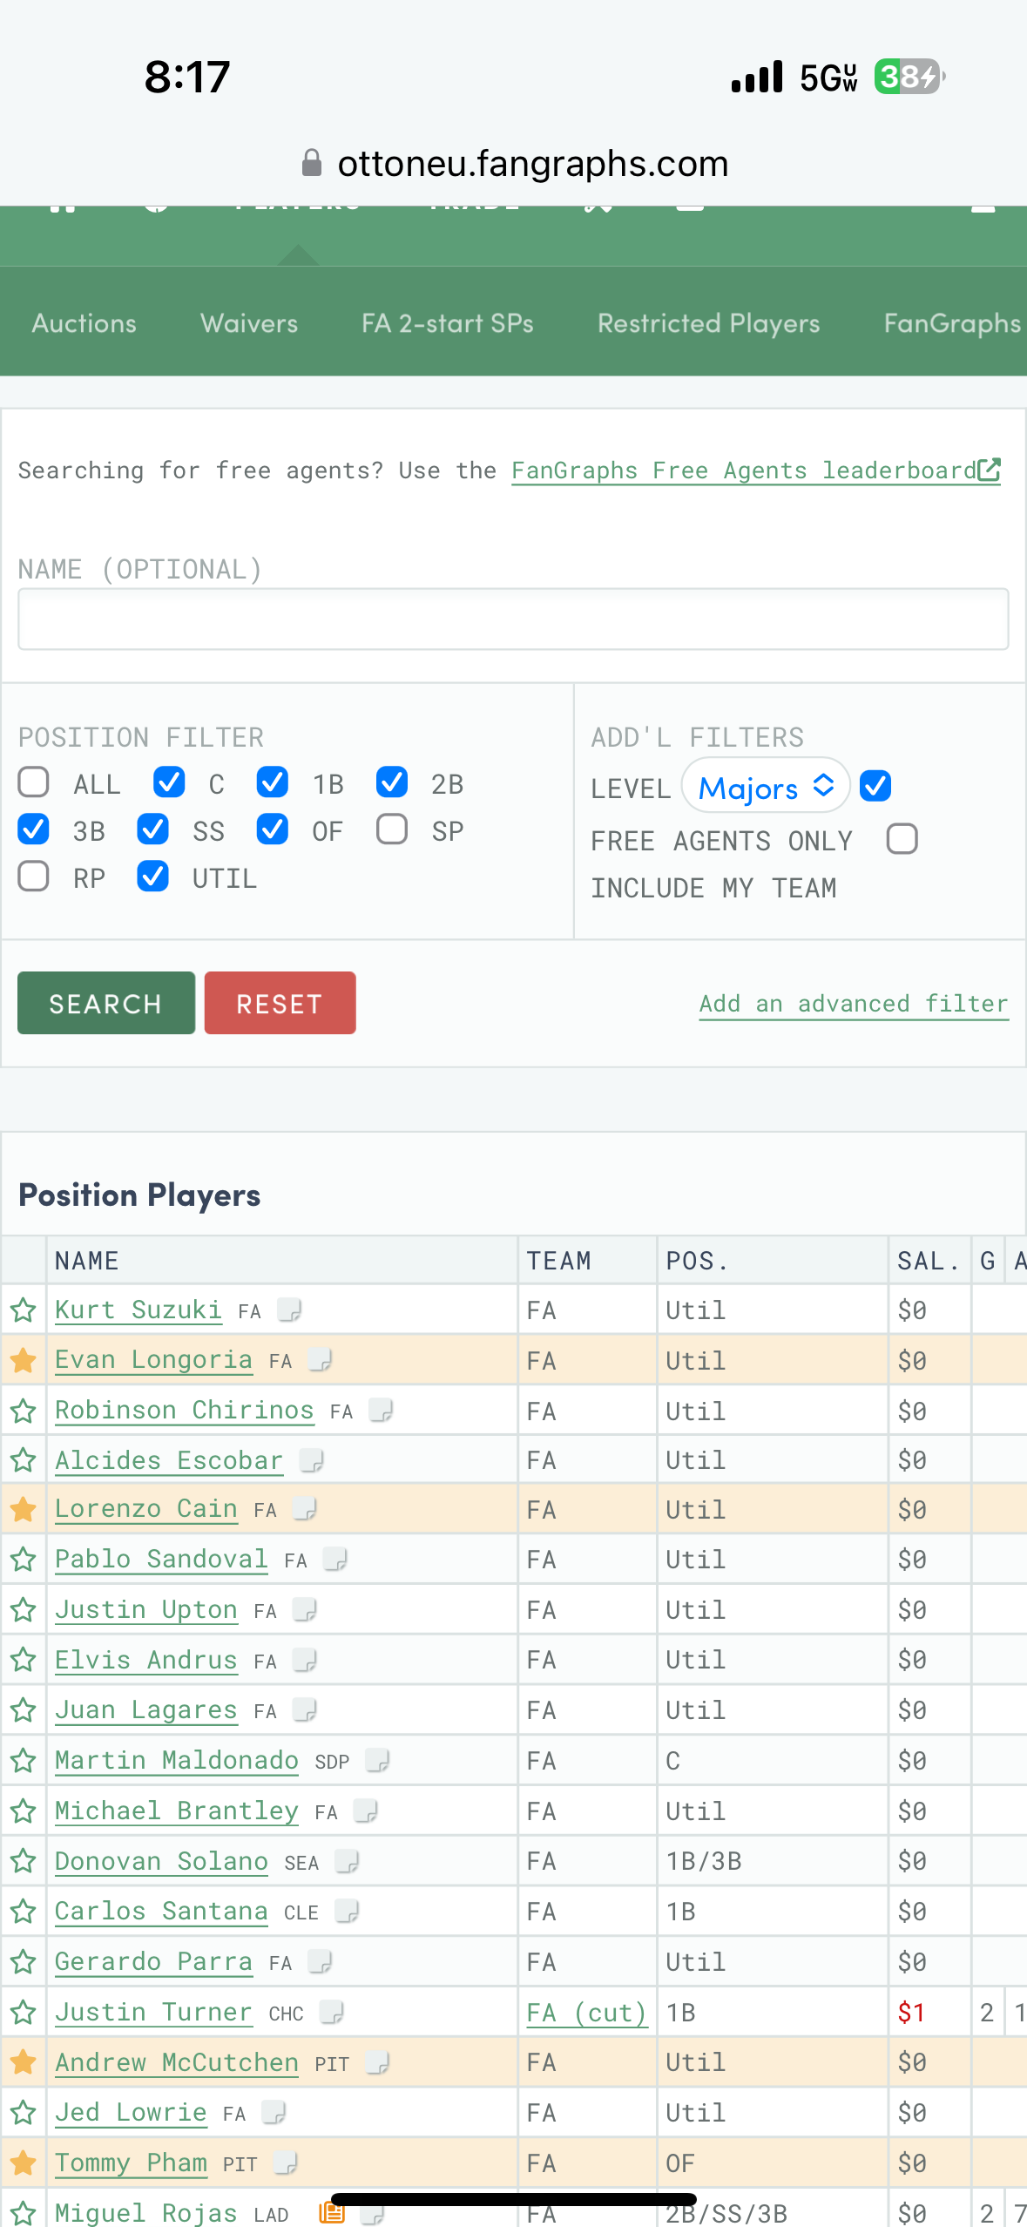1027x2227 pixels.
Task: Remove star from Tommy Pham
Action: click(24, 2163)
